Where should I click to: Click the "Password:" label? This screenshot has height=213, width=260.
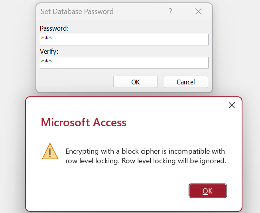point(55,28)
